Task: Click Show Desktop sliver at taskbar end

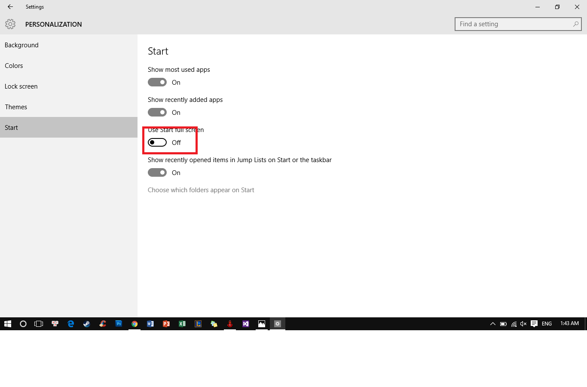Action: point(586,324)
